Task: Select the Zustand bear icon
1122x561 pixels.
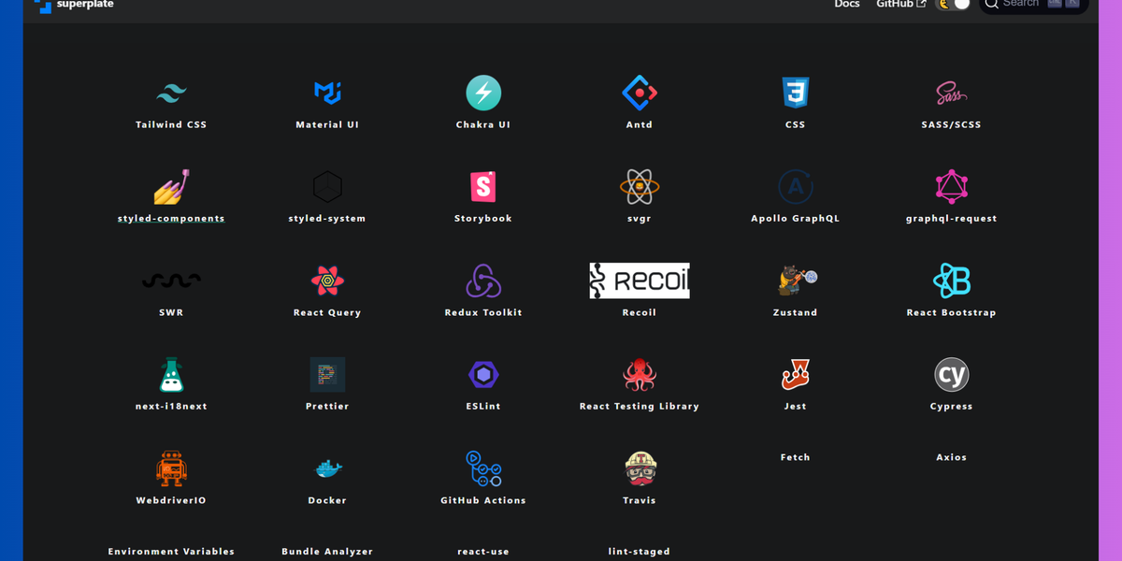Action: [798, 280]
